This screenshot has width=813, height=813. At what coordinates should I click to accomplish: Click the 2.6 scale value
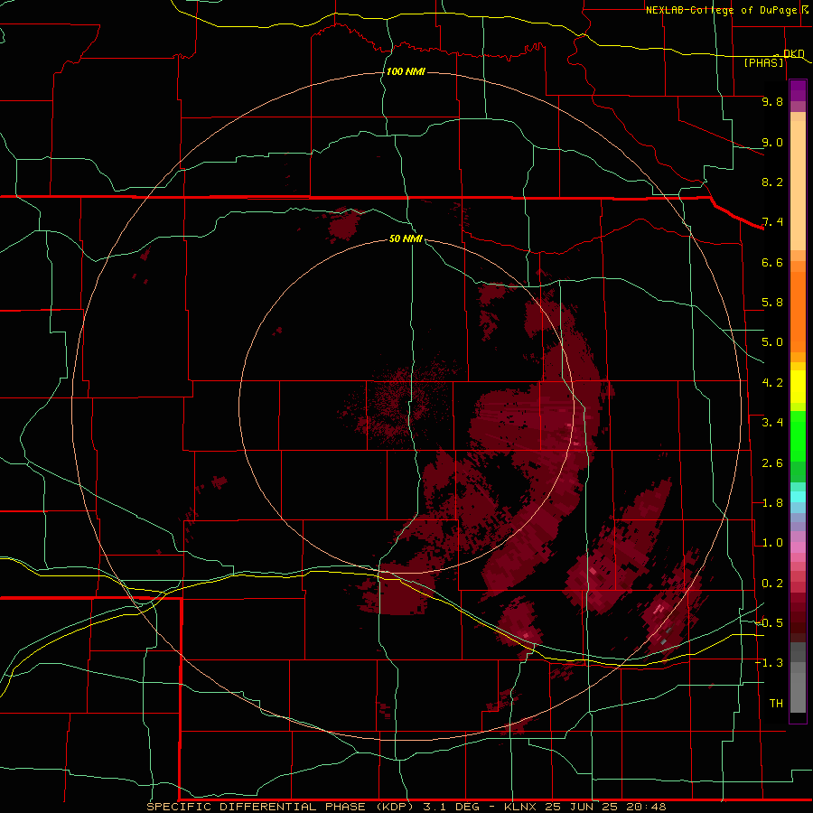[772, 463]
